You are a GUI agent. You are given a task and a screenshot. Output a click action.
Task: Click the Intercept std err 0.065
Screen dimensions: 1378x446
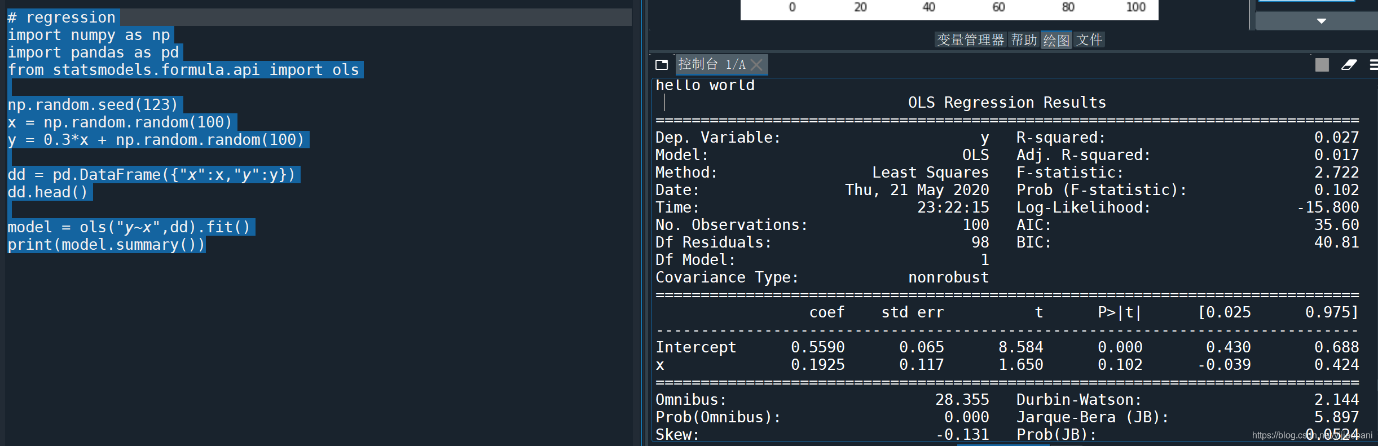click(922, 347)
